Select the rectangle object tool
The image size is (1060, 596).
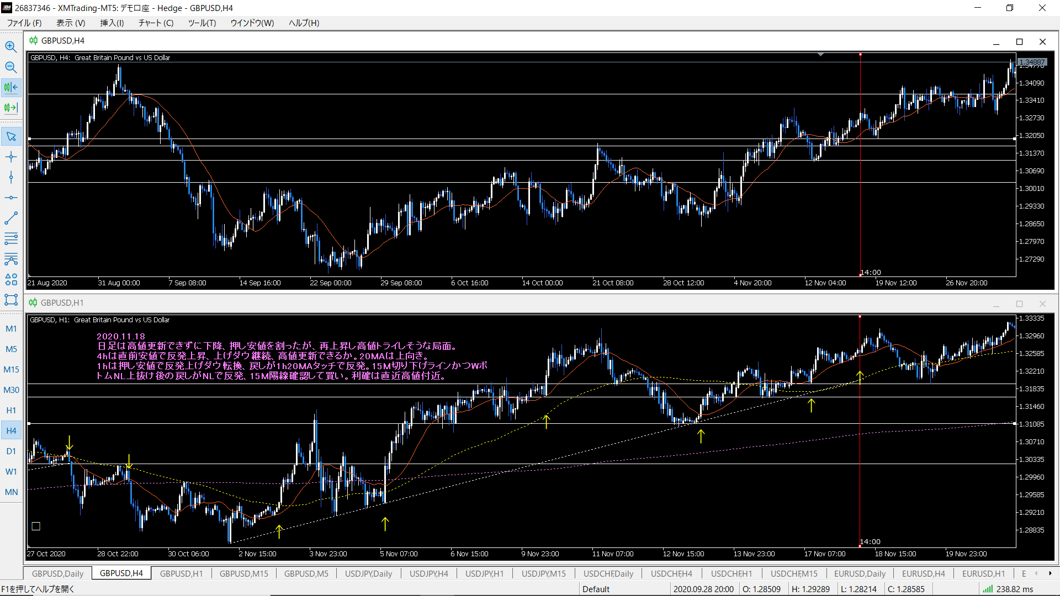(x=11, y=300)
